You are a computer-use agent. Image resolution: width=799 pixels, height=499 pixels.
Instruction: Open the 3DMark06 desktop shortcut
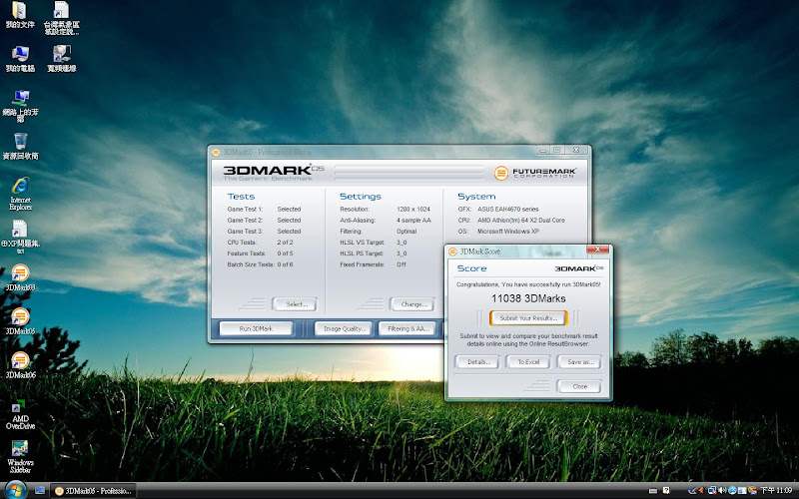pyautogui.click(x=20, y=365)
